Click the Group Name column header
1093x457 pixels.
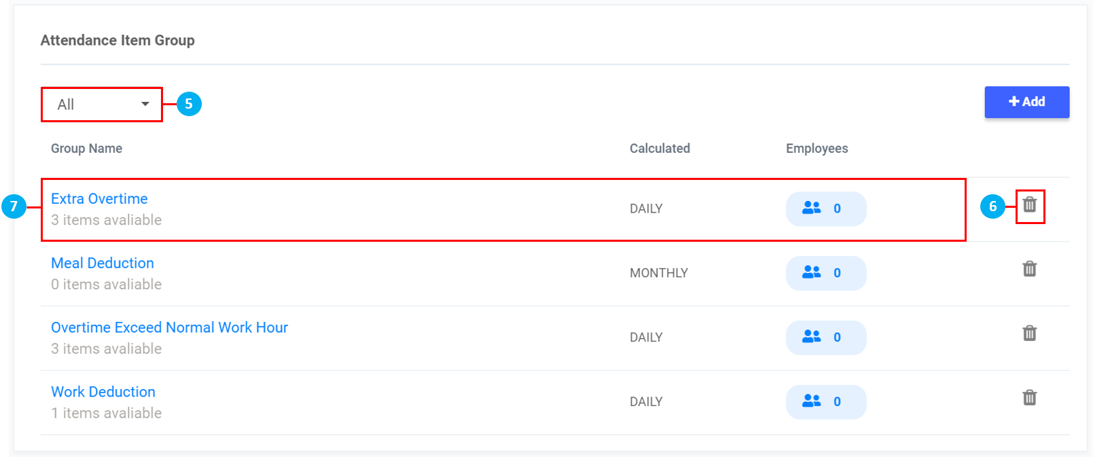(86, 149)
